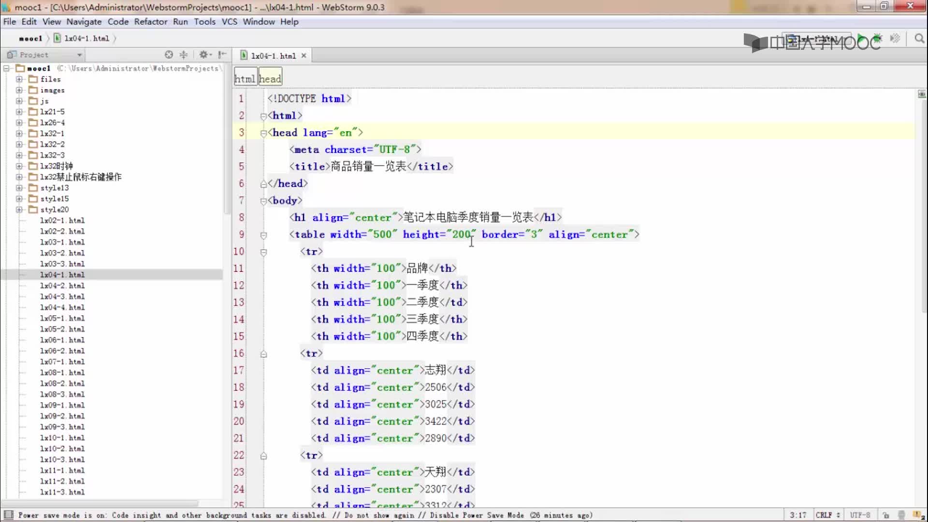The width and height of the screenshot is (928, 522).
Task: Click the 2506 cell value on line 18
Action: pyautogui.click(x=436, y=387)
